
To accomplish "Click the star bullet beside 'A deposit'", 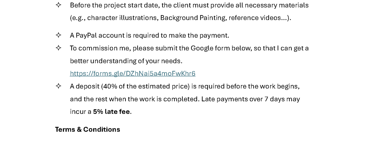I will [58, 86].
